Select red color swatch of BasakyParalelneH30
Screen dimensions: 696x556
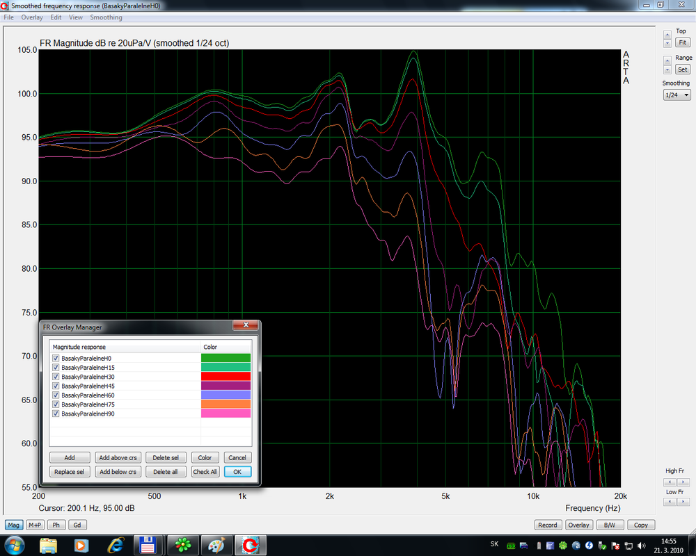point(226,377)
